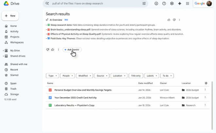Expand the My Drive tree in sidebar
Viewport: 216px width, 133px height.
3,51
